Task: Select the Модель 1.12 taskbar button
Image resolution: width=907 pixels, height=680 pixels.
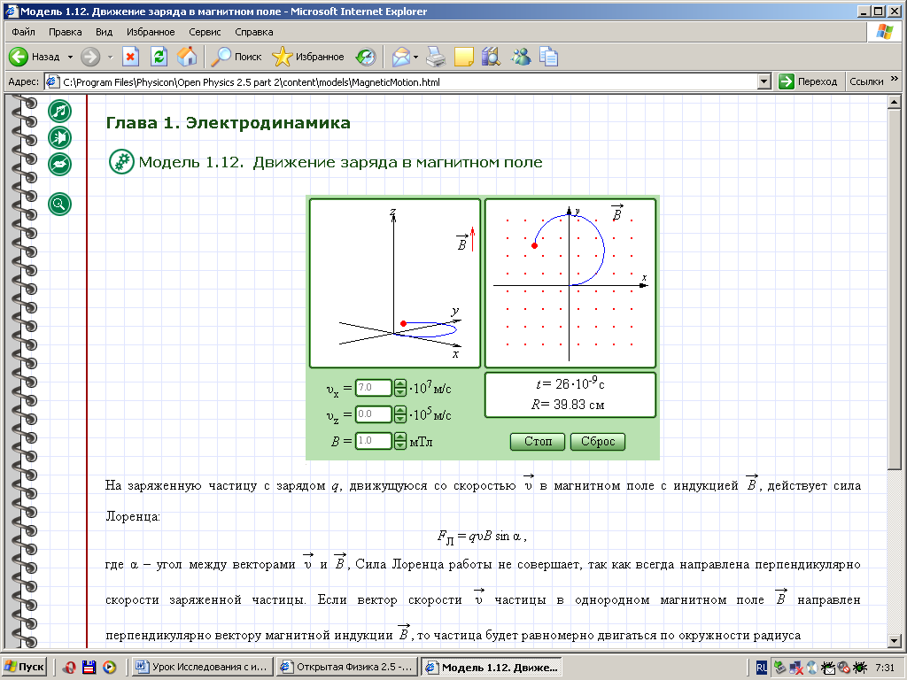Action: pyautogui.click(x=492, y=667)
